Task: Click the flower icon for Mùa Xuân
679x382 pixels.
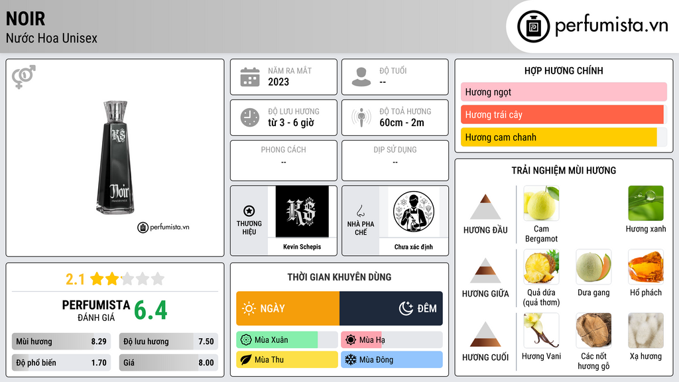Action: (x=246, y=340)
